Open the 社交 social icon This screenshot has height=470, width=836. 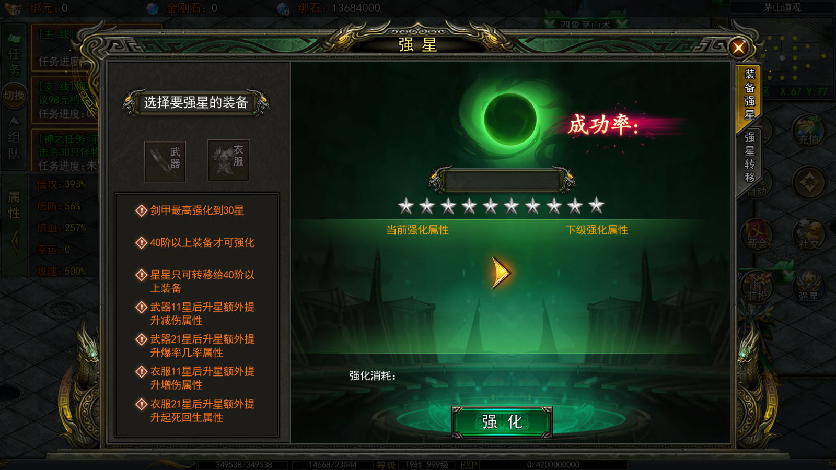tap(808, 234)
